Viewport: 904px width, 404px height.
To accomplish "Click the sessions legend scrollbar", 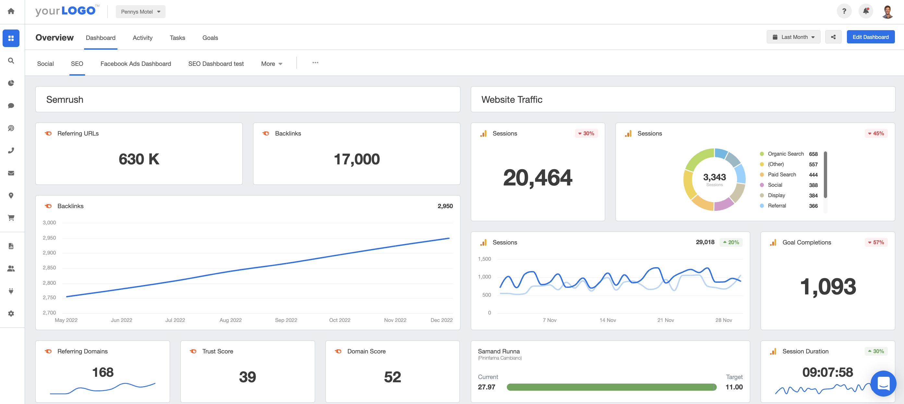I will pos(825,175).
